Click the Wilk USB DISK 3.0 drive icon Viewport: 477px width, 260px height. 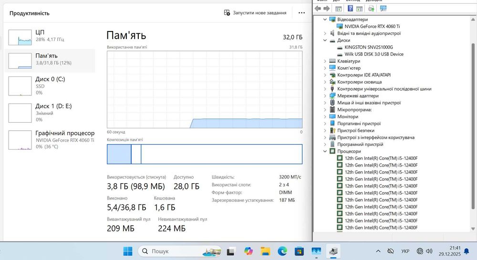point(340,54)
